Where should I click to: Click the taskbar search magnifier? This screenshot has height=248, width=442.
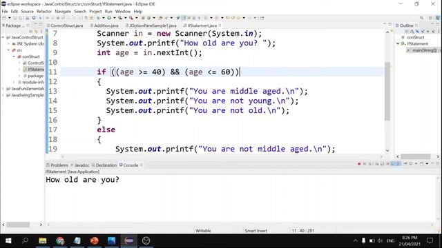(x=25, y=240)
